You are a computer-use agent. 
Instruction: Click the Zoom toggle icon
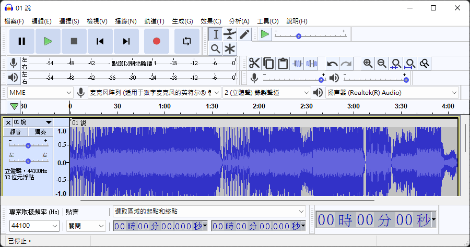pos(425,64)
